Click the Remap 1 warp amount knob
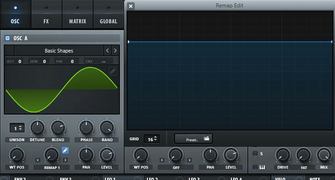Screen dimensions: 335x180 [52, 155]
